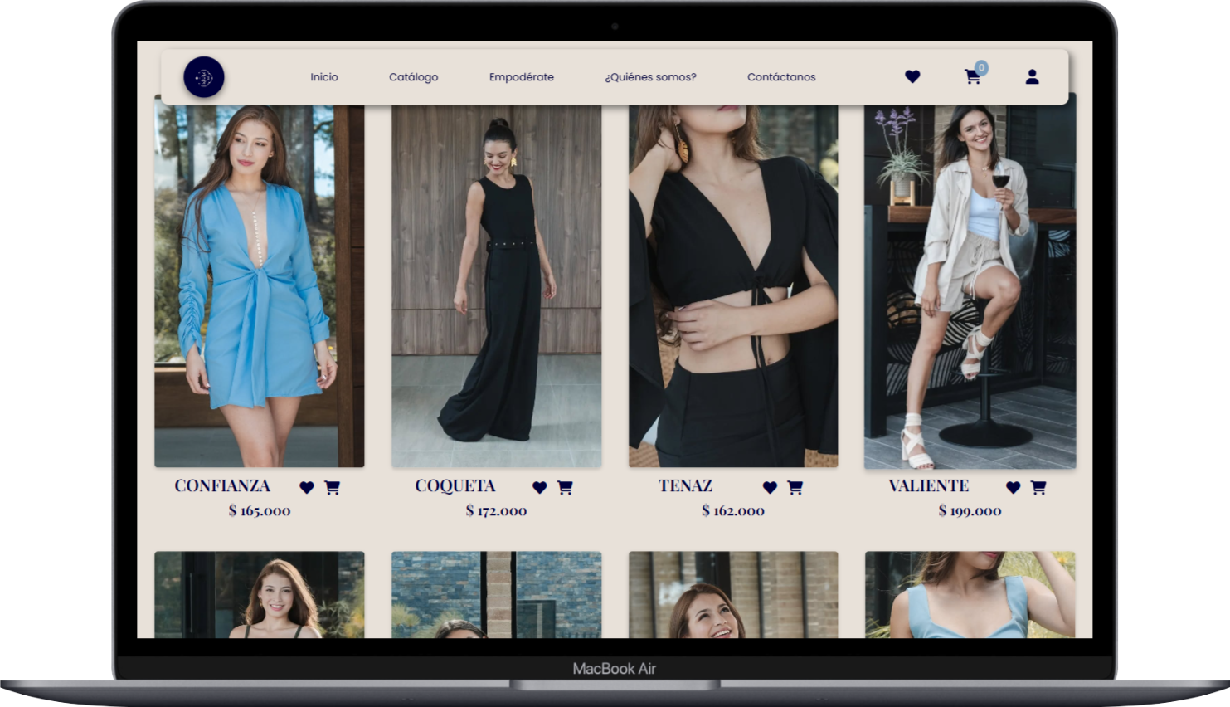Add CONFIANZA to cart
Image resolution: width=1230 pixels, height=707 pixels.
click(332, 488)
